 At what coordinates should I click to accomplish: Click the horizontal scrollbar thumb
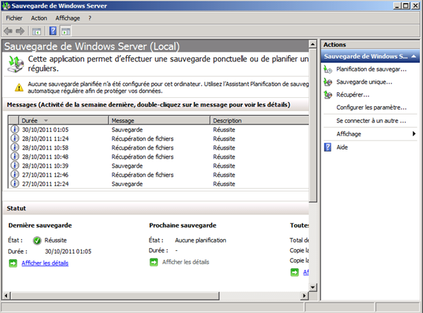pyautogui.click(x=115, y=296)
